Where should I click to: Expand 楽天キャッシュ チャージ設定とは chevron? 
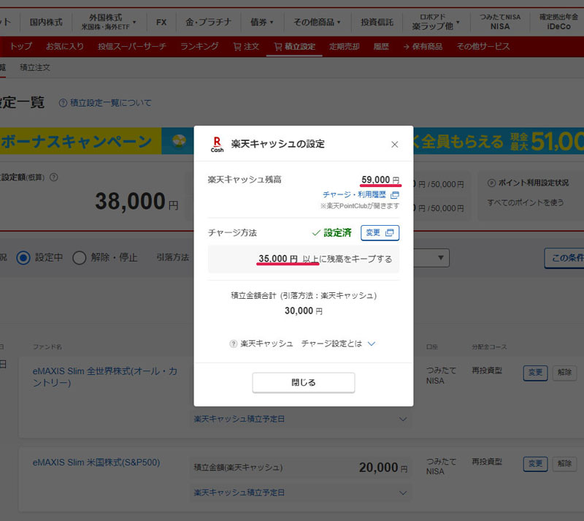coord(372,343)
